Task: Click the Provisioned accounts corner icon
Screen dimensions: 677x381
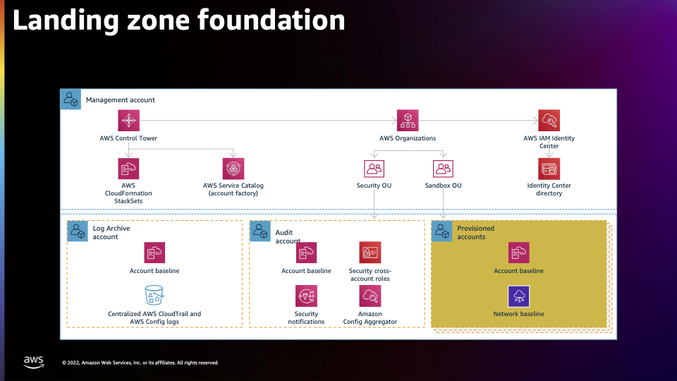Action: click(x=442, y=231)
